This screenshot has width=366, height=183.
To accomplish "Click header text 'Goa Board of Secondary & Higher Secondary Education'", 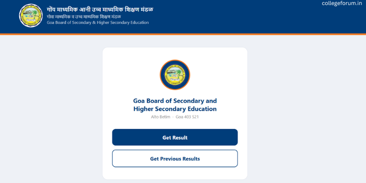I will coord(97,22).
